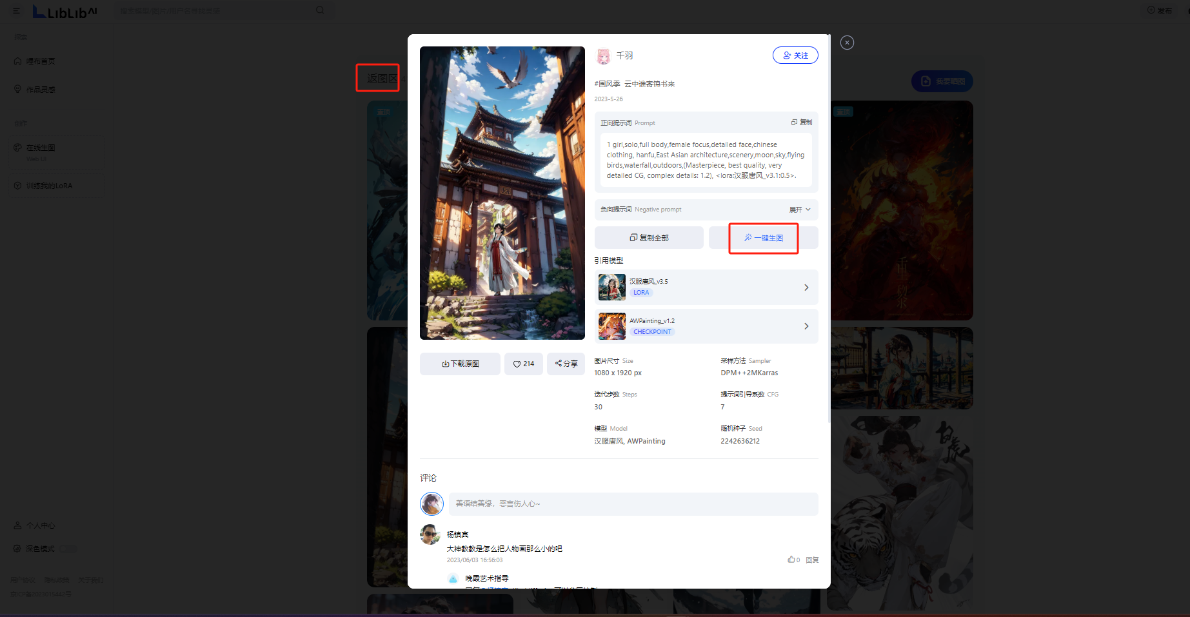
Task: Click the 我要晒图 button behind popup
Action: [x=942, y=81]
